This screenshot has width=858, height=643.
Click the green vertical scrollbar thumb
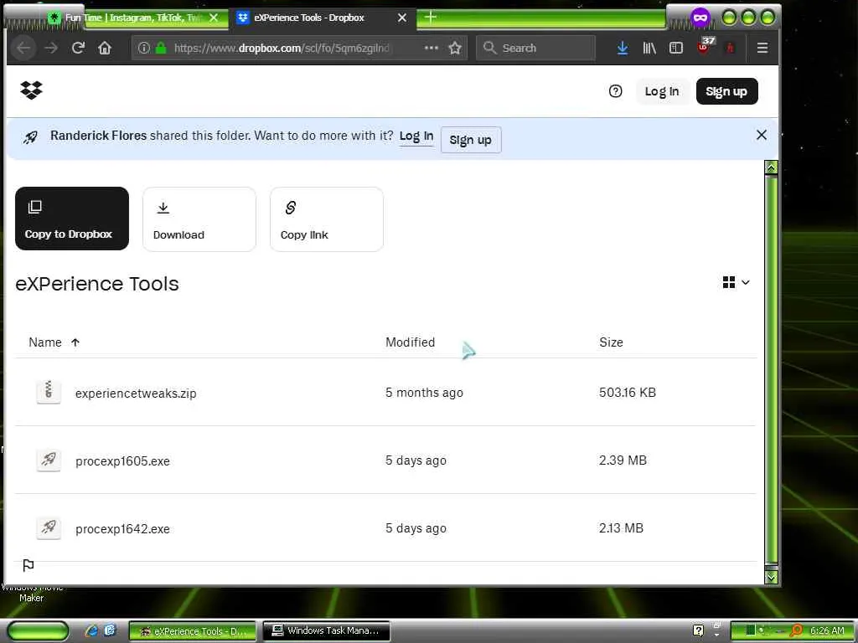point(771,369)
